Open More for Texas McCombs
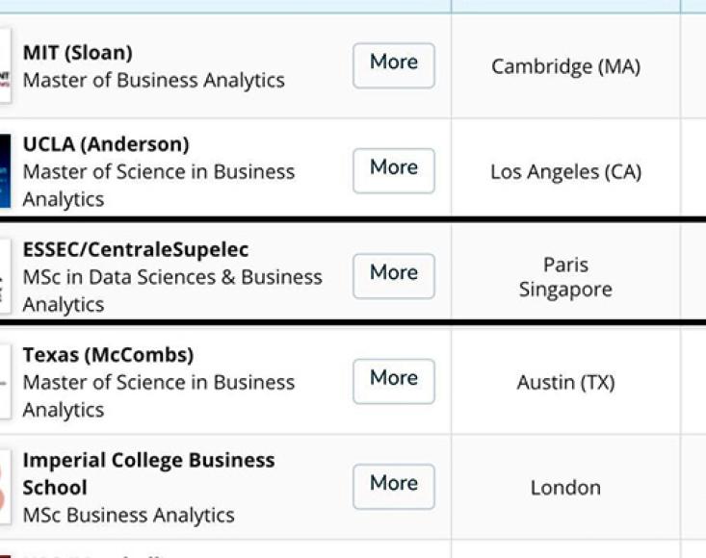 pos(394,381)
